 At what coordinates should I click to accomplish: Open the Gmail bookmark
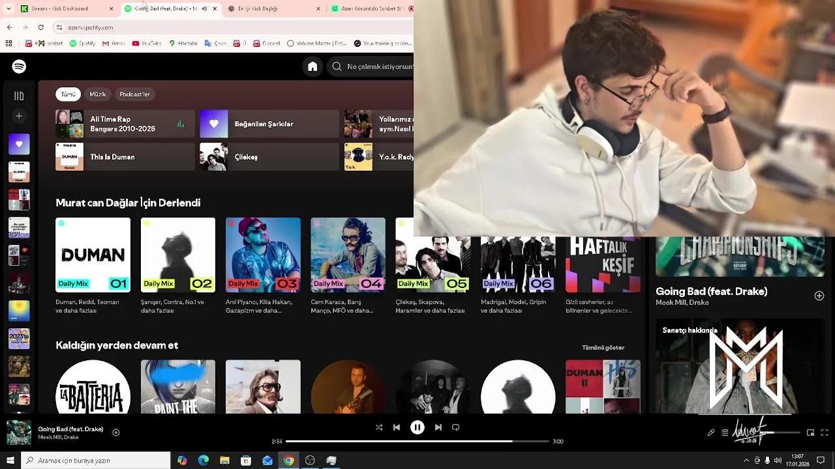point(114,44)
